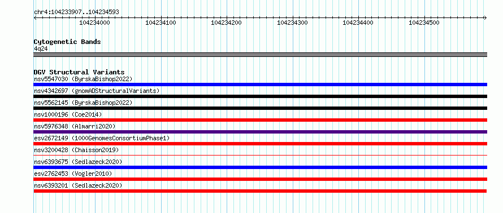503x213 pixels.
Task: Select the black bar under nsv5562145
Action: (x=260, y=108)
